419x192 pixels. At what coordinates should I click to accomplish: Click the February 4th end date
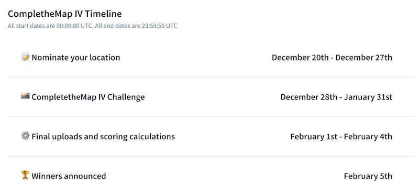368,137
